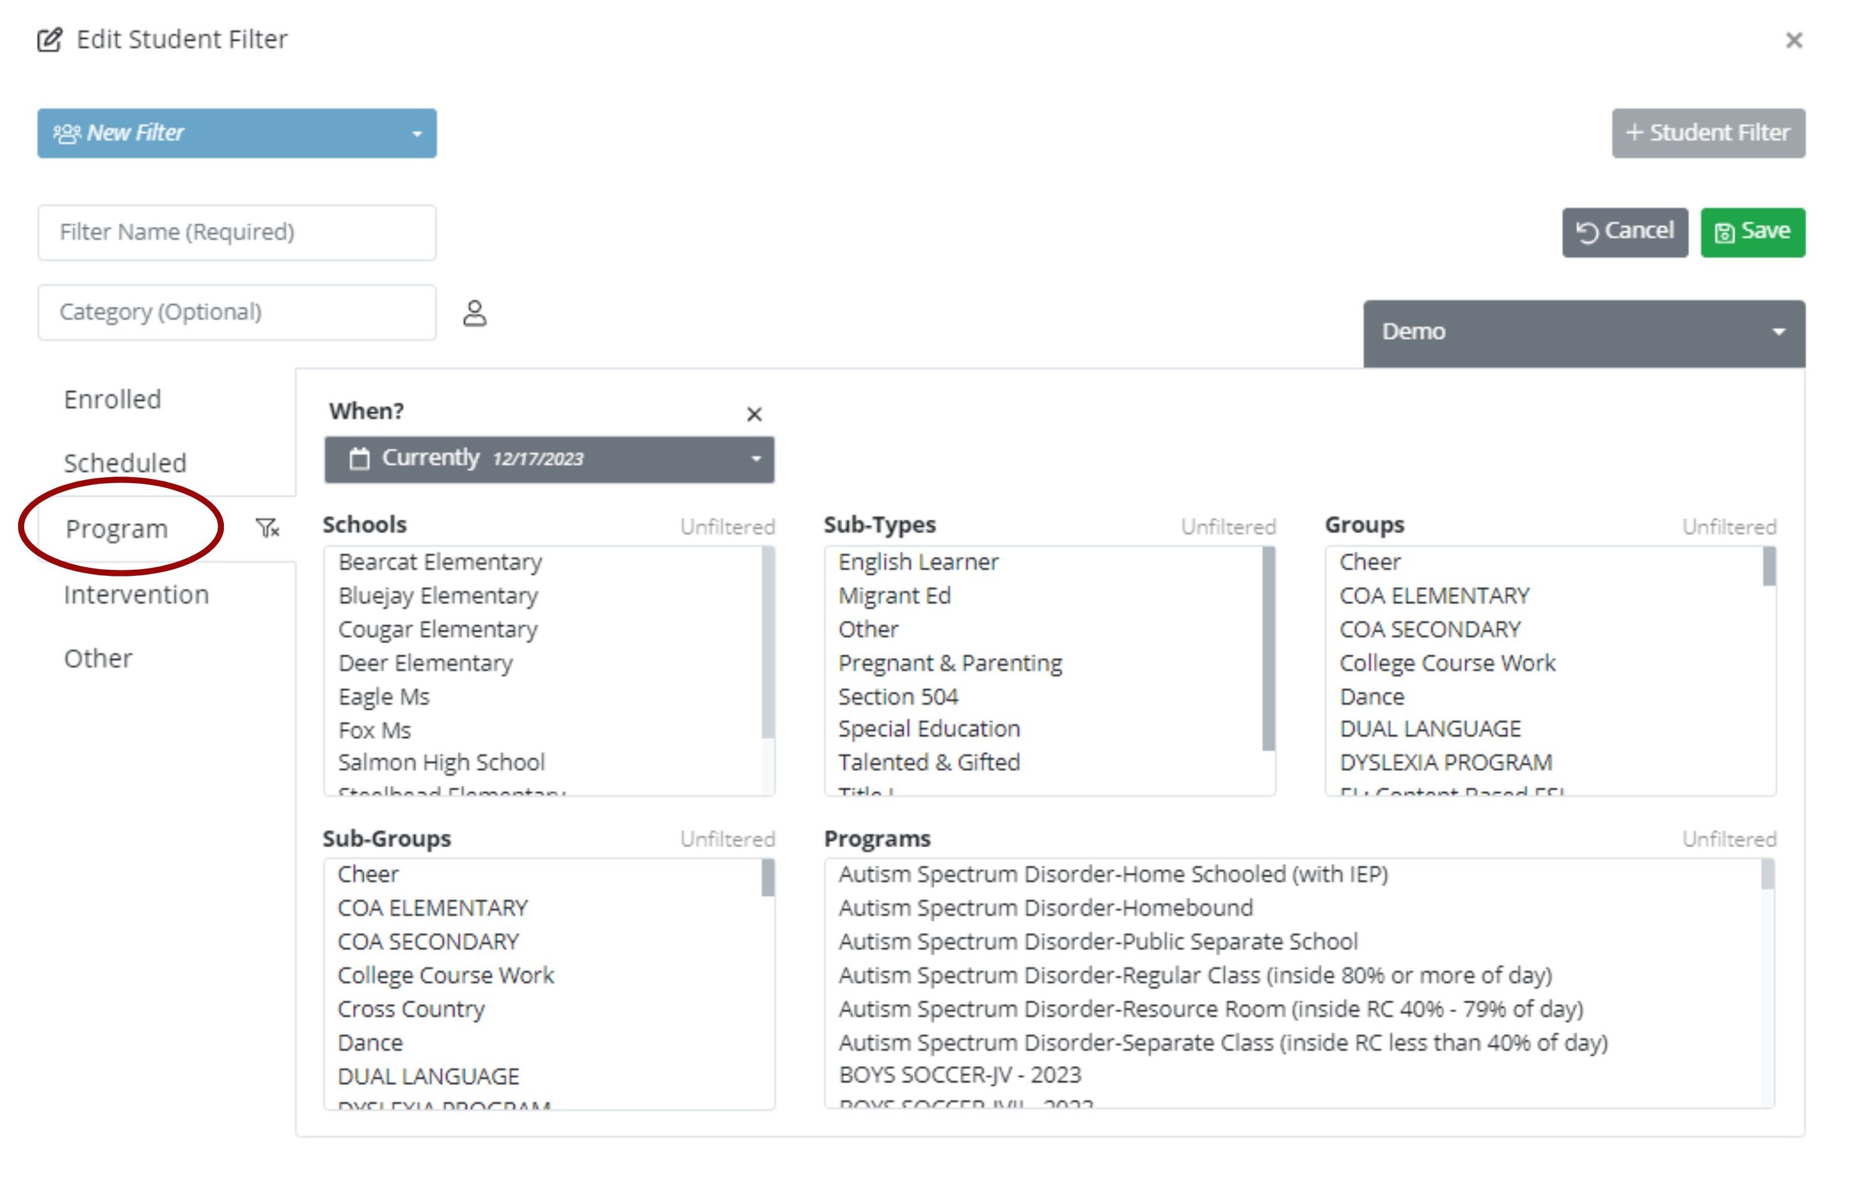Select the Intervention tab
Screen dimensions: 1857x1186
[136, 594]
